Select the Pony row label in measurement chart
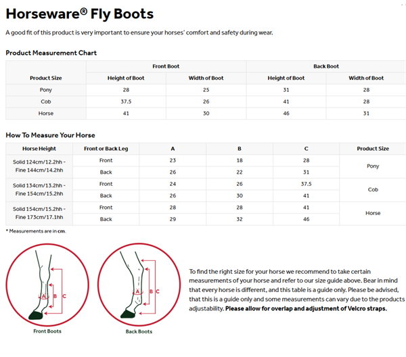The width and height of the screenshot is (406, 357). point(45,90)
